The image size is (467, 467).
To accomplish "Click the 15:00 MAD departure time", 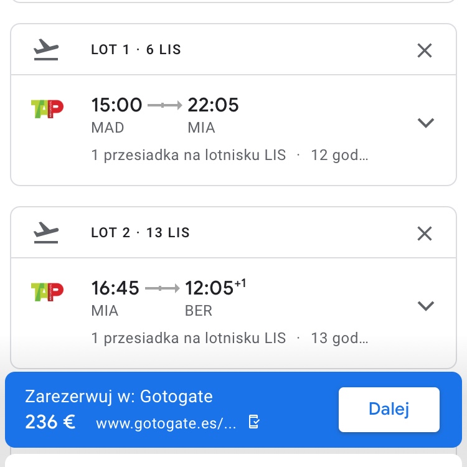I will coord(117,105).
